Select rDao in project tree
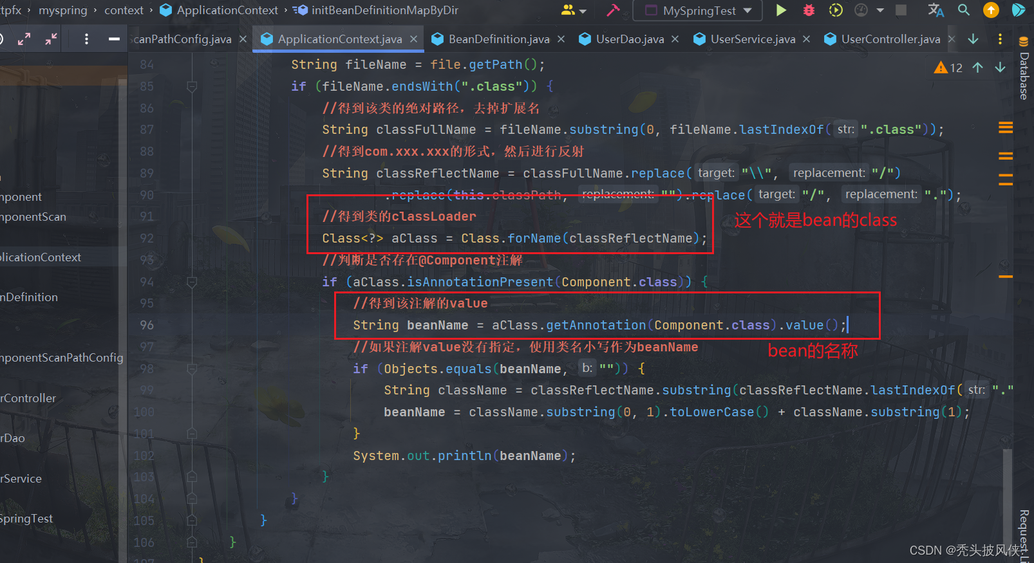The image size is (1034, 563). coord(12,438)
